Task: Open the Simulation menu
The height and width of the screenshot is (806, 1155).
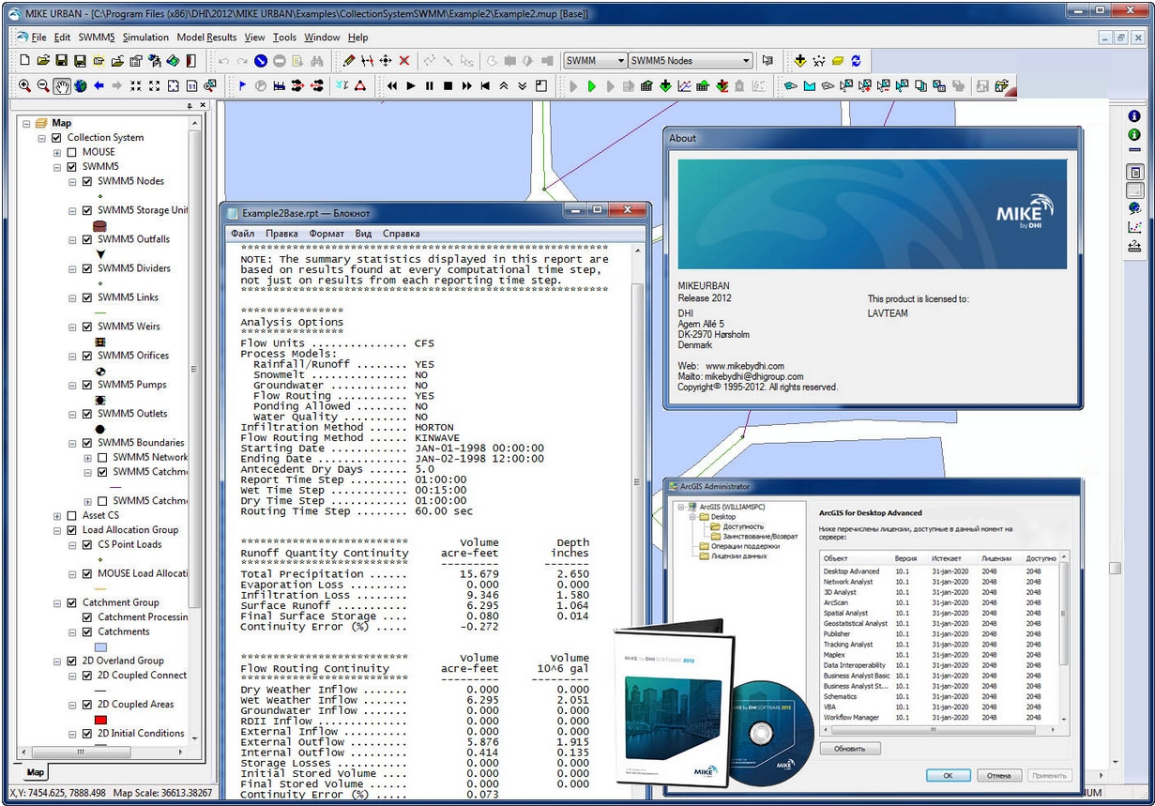Action: 145,38
